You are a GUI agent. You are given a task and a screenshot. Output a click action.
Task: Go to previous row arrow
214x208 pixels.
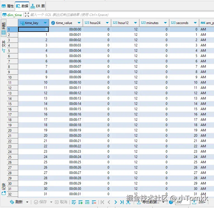(109, 202)
